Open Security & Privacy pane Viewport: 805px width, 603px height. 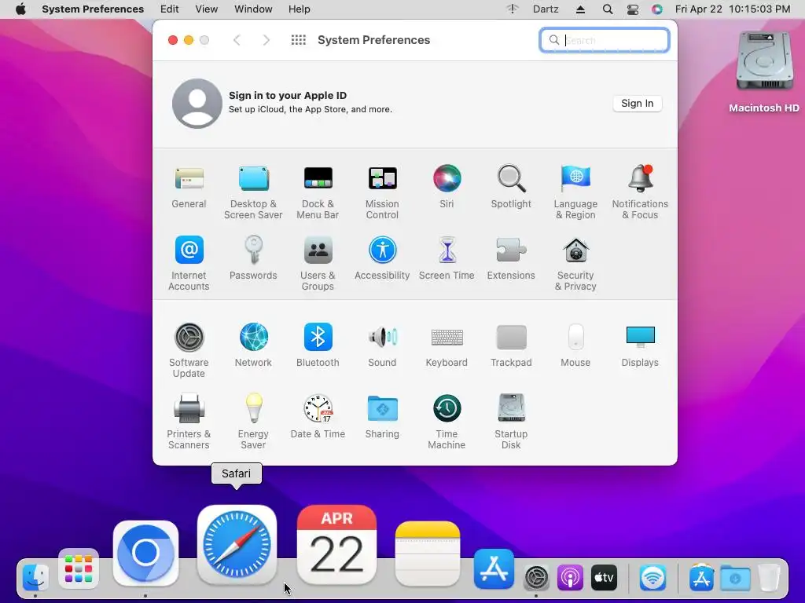(575, 264)
